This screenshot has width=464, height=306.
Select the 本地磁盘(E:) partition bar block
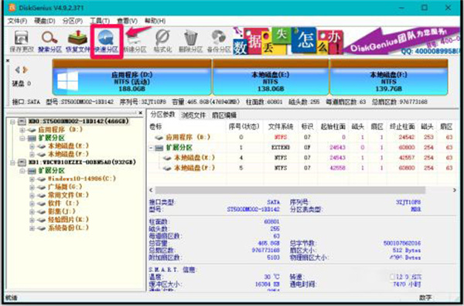click(271, 77)
